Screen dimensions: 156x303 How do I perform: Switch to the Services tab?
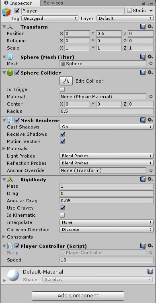pos(53,3)
